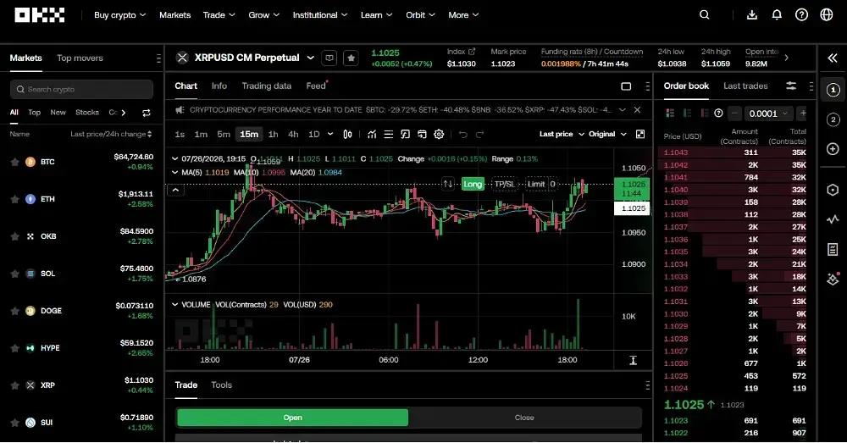Open order book settings sliders icon
The height and width of the screenshot is (443, 847).
click(x=791, y=86)
